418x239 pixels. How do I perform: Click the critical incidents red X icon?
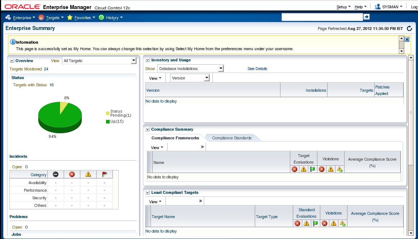(72, 174)
